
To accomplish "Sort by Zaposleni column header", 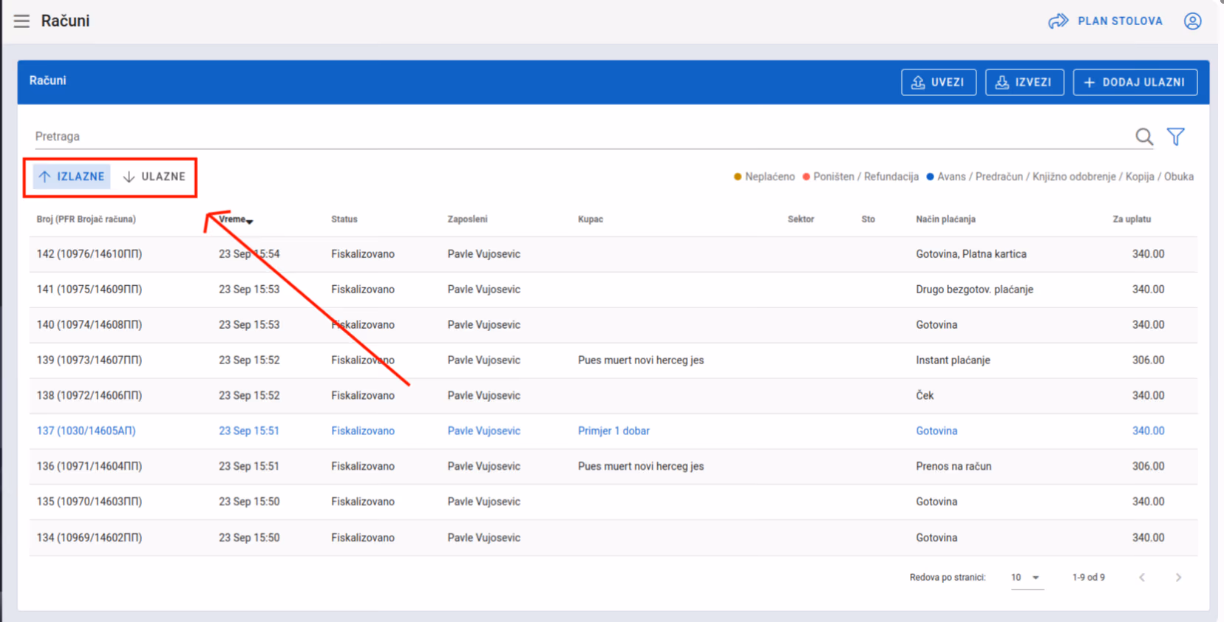I will [467, 219].
